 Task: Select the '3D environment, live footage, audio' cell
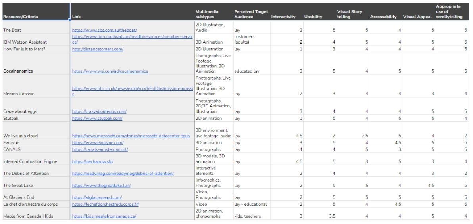[213, 130]
